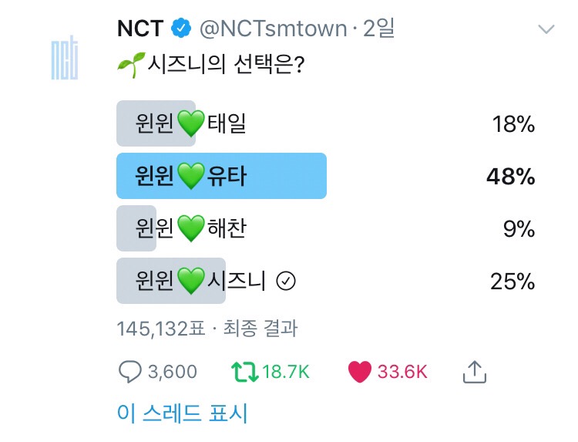Click the 48% result percentage
The width and height of the screenshot is (578, 442).
tap(510, 177)
